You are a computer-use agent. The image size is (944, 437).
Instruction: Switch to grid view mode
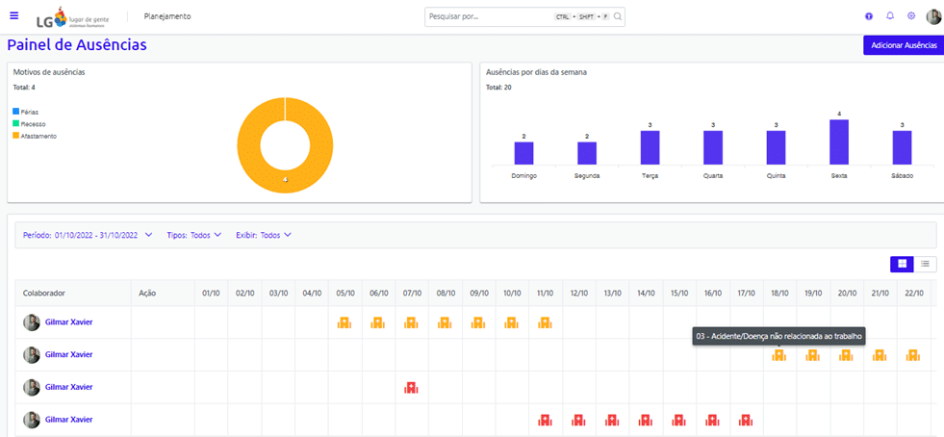(x=902, y=264)
